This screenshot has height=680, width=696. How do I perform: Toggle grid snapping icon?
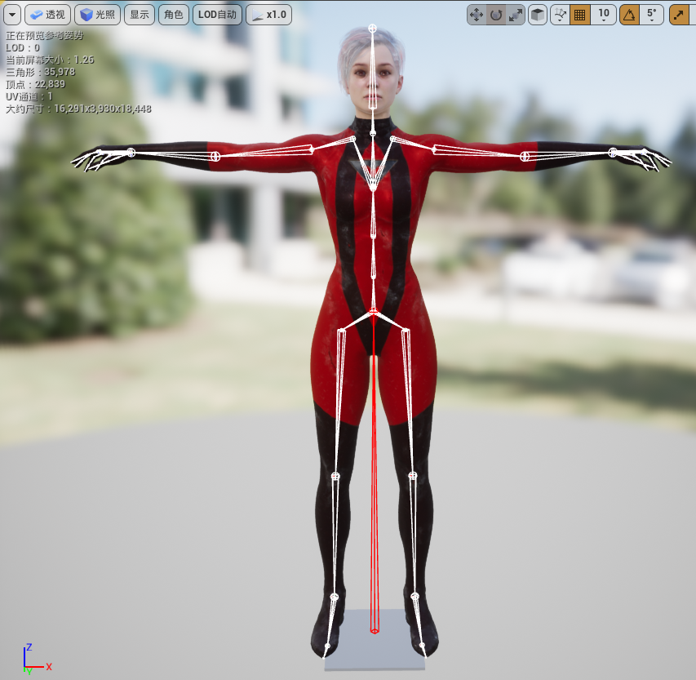click(579, 15)
